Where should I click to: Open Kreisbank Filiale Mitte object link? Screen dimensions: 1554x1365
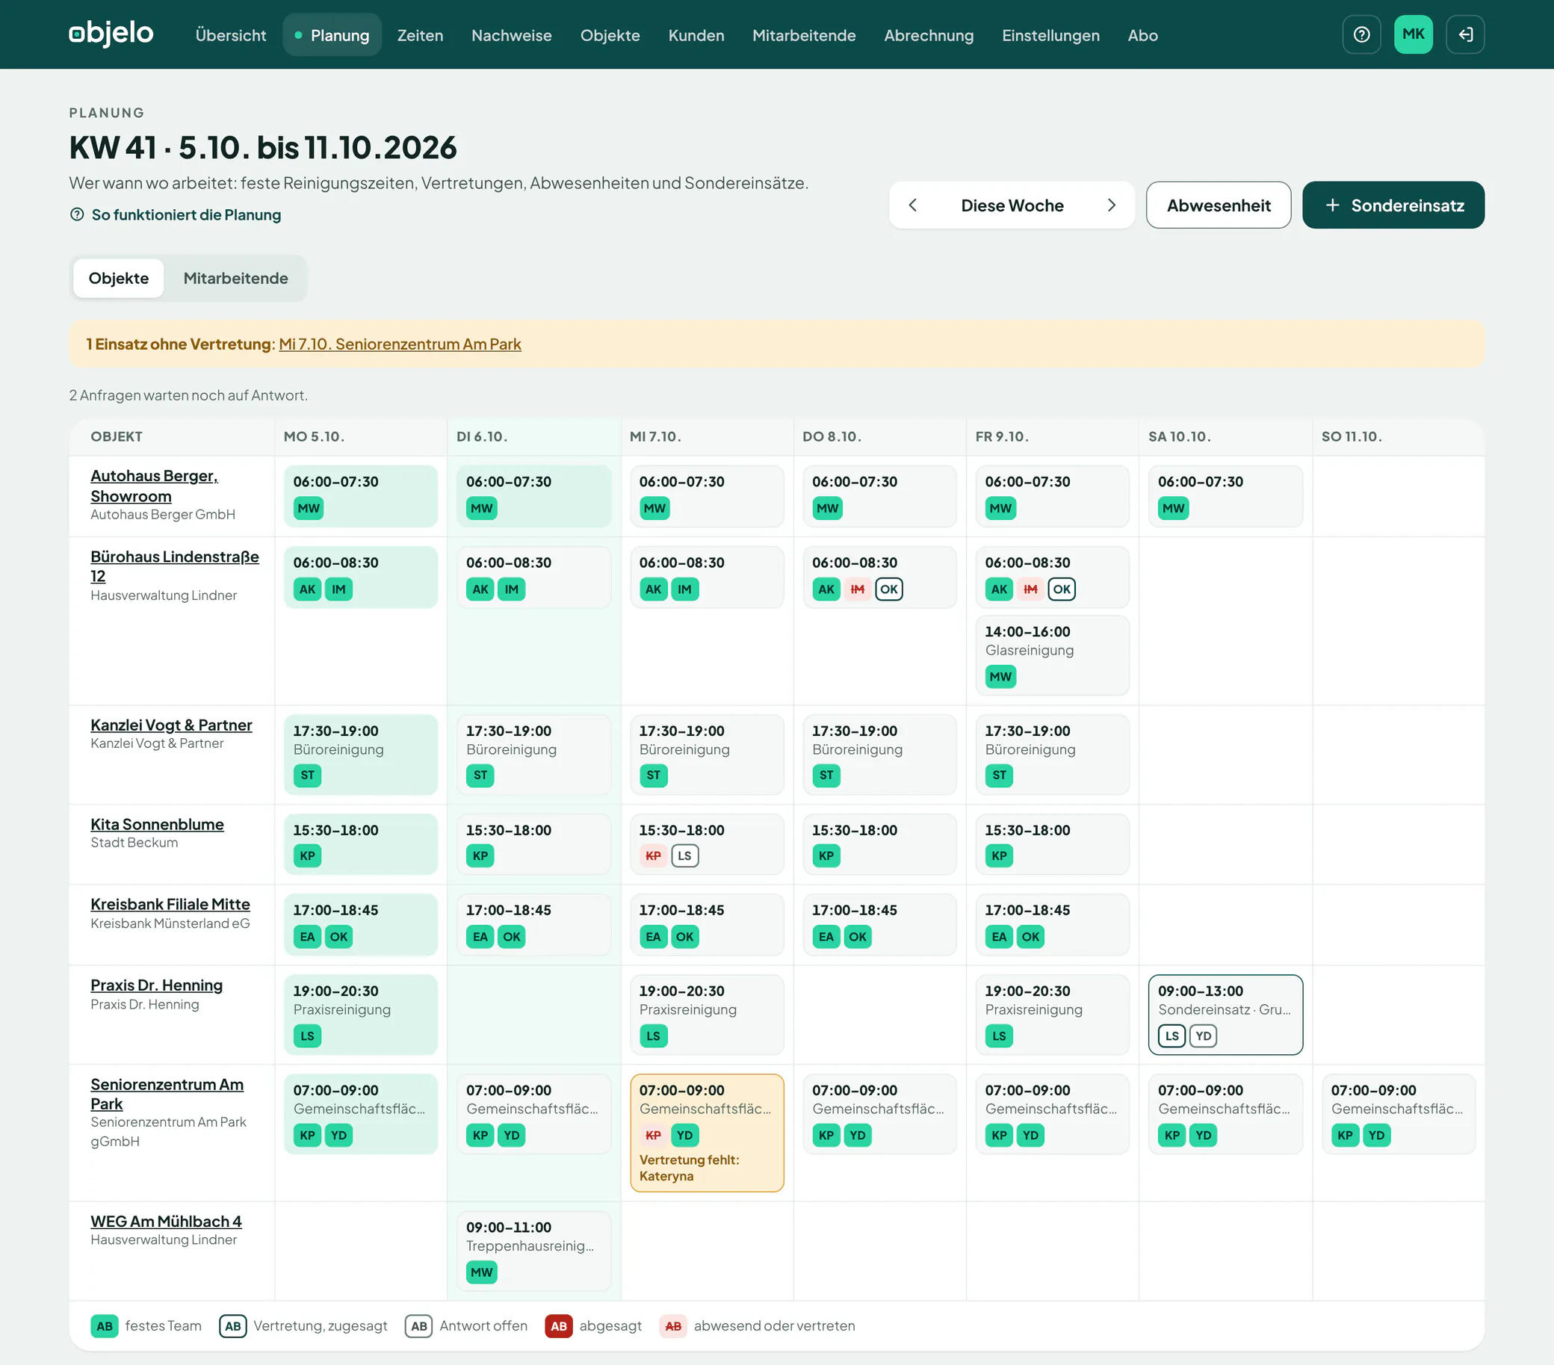pos(170,904)
